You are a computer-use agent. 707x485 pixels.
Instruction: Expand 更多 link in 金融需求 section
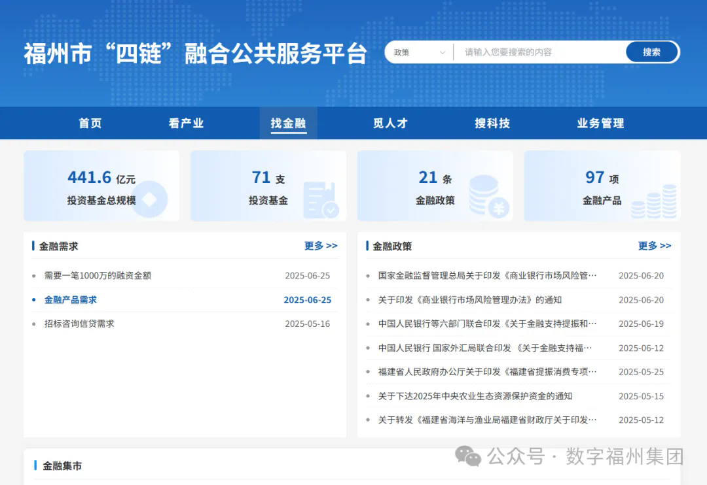(x=321, y=246)
